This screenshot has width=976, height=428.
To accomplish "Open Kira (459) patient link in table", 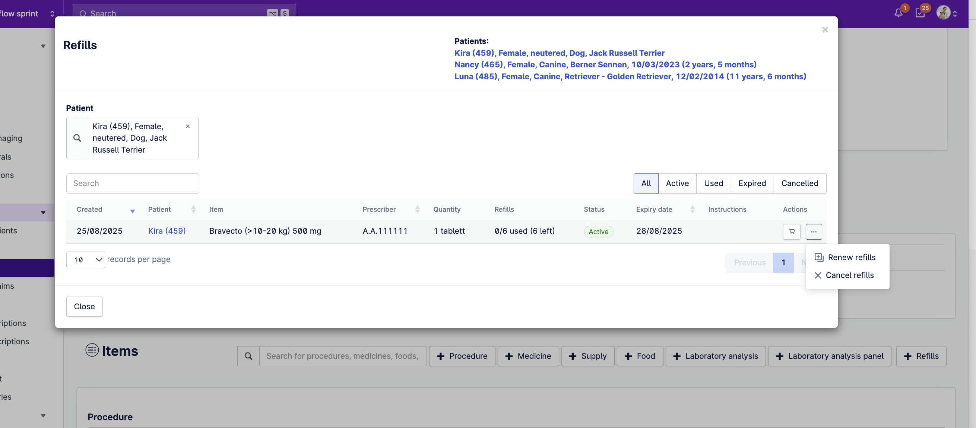I will 167,231.
